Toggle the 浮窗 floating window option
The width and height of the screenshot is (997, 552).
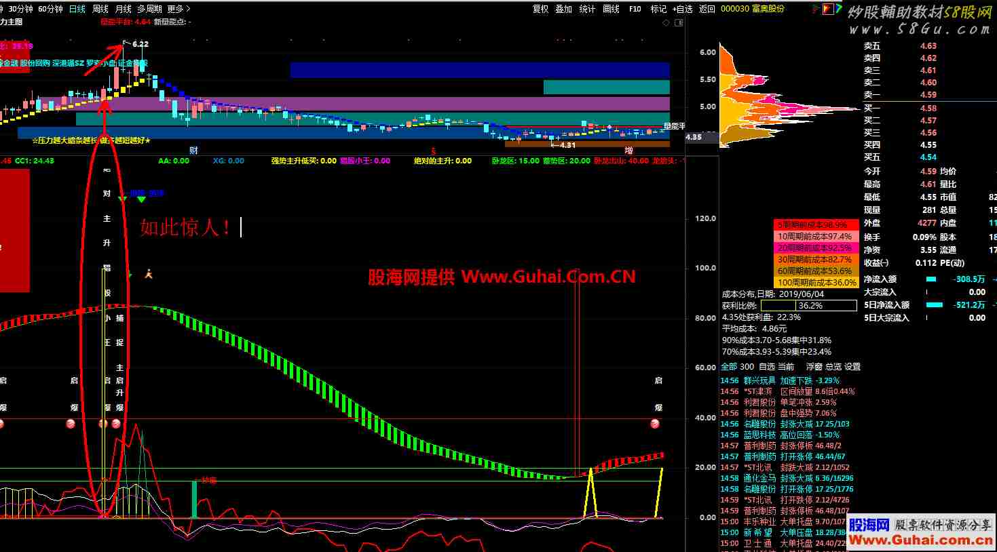pyautogui.click(x=814, y=366)
